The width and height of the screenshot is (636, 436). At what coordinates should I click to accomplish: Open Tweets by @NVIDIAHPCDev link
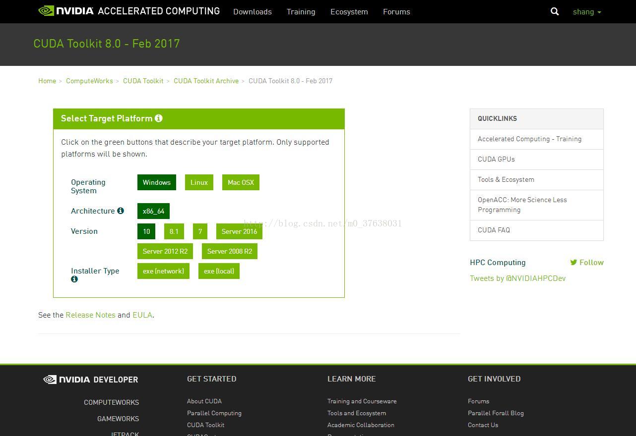517,278
